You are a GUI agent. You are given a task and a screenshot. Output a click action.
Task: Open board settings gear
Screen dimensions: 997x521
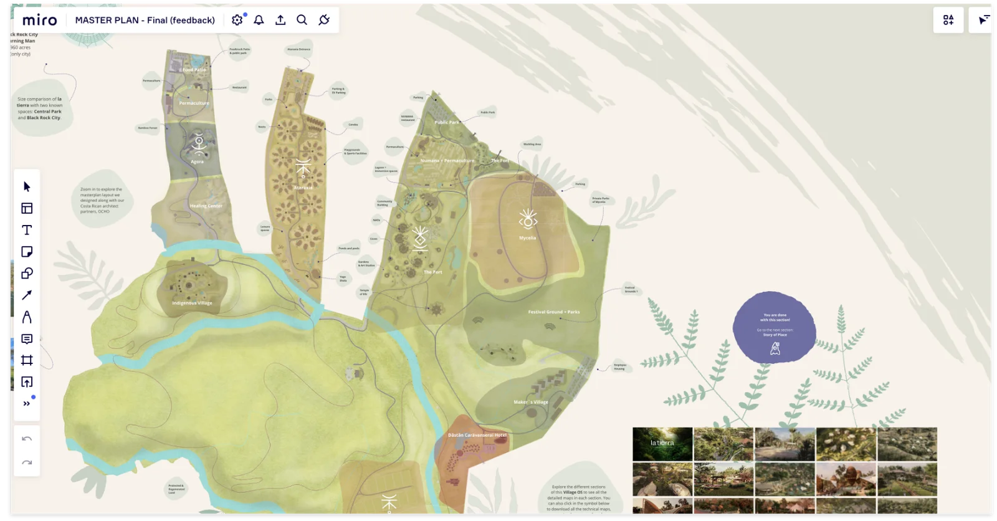[237, 20]
